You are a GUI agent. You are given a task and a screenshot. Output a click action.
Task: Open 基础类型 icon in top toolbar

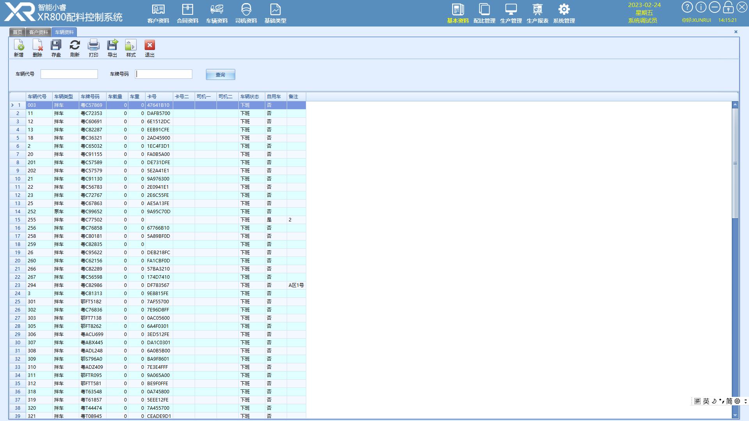275,13
